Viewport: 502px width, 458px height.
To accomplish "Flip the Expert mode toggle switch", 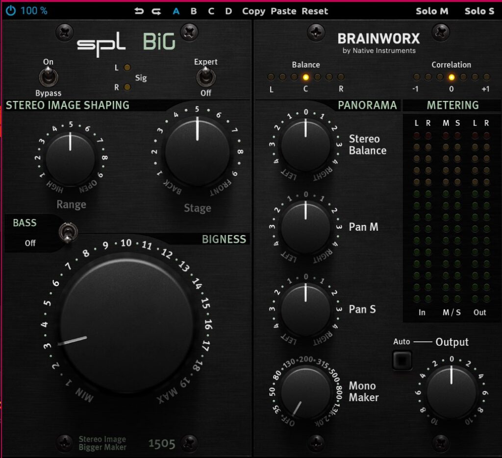I will (x=205, y=77).
